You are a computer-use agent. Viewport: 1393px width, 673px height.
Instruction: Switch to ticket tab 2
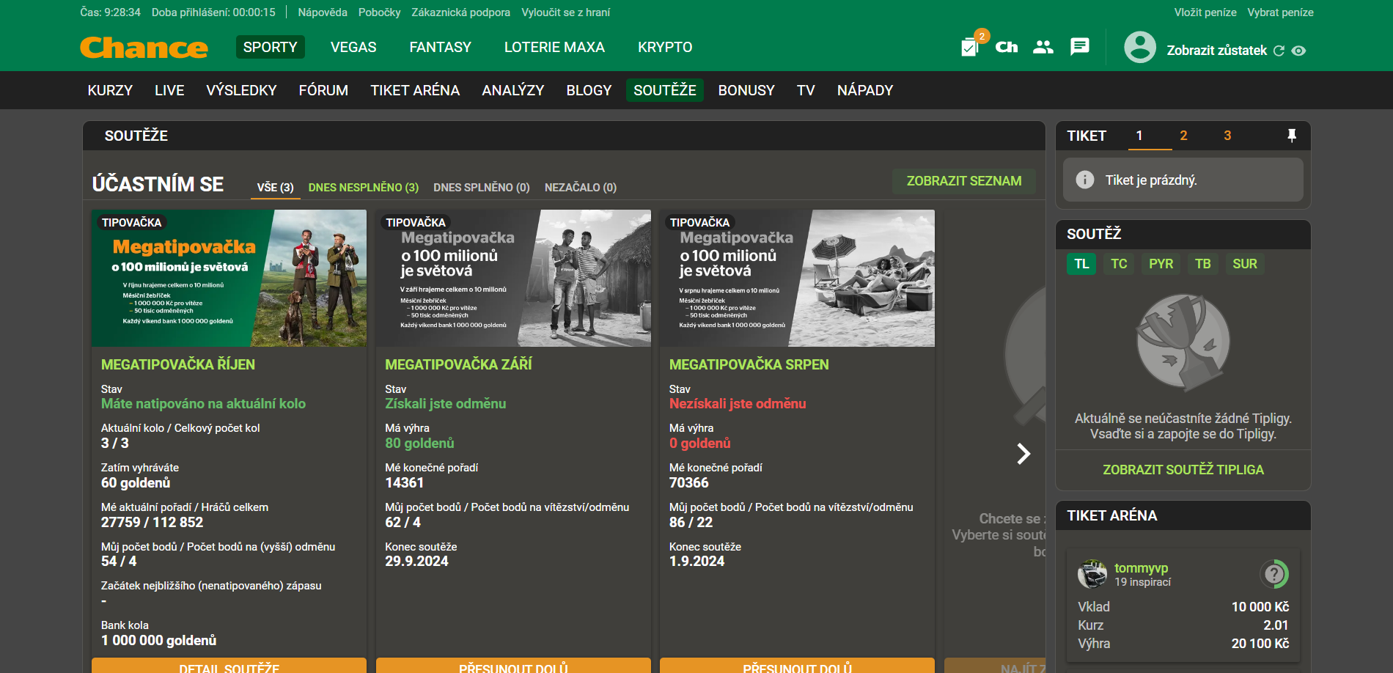pos(1183,136)
